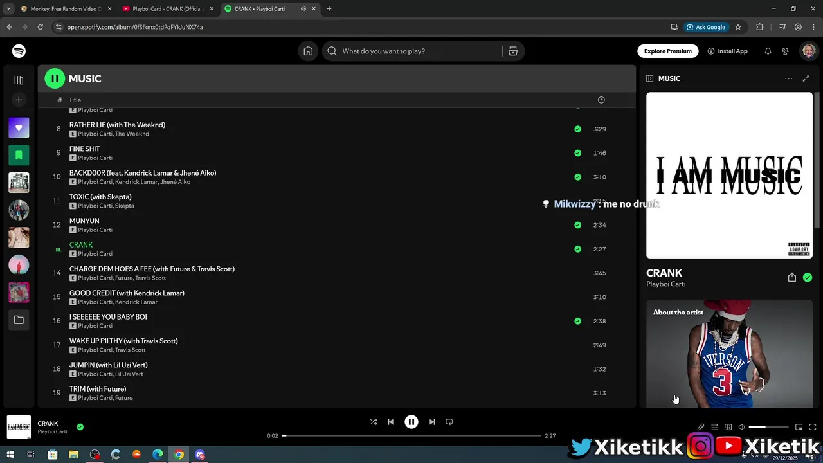Pause using the green MUSIC header button
This screenshot has width=823, height=463.
click(x=55, y=78)
